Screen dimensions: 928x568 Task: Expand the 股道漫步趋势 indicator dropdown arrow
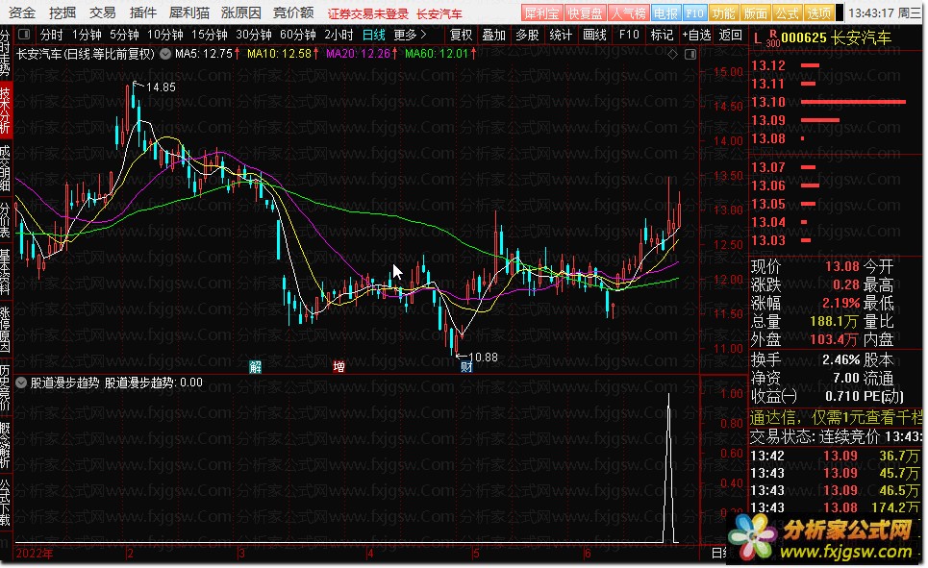tap(21, 383)
